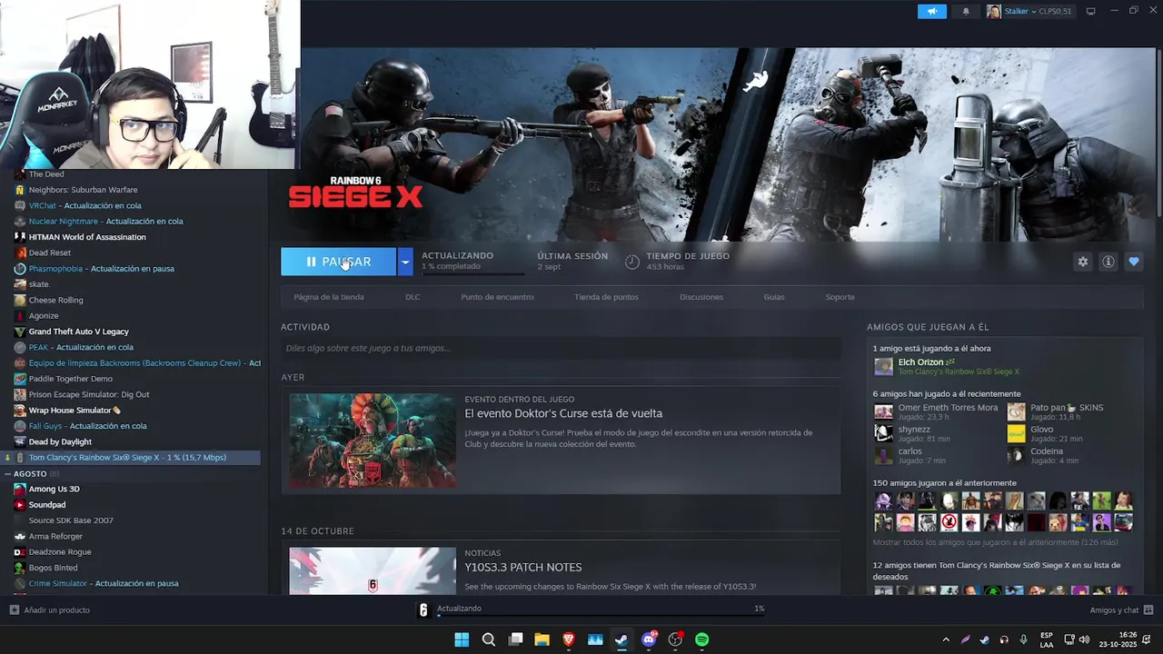Click the Rainbow Six icon in downloads bar

pyautogui.click(x=423, y=610)
